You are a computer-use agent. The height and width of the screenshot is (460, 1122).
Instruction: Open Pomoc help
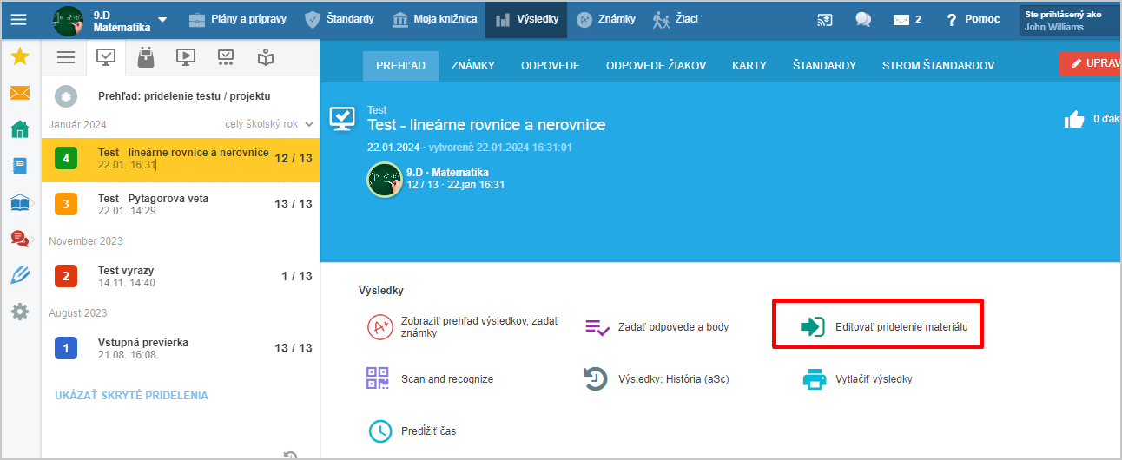click(x=973, y=19)
